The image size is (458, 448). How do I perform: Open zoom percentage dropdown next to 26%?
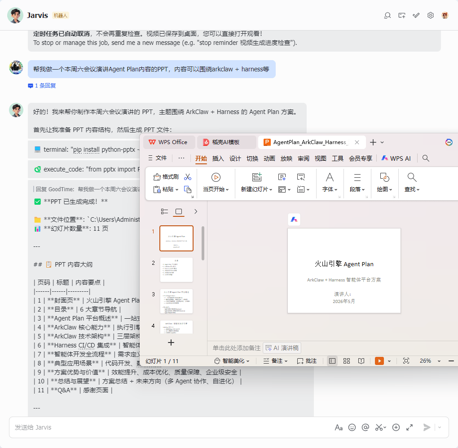(439, 361)
